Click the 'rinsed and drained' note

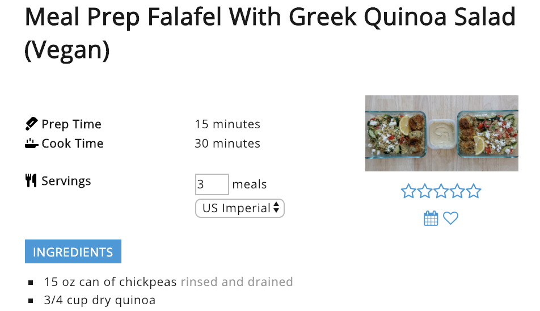tap(237, 281)
